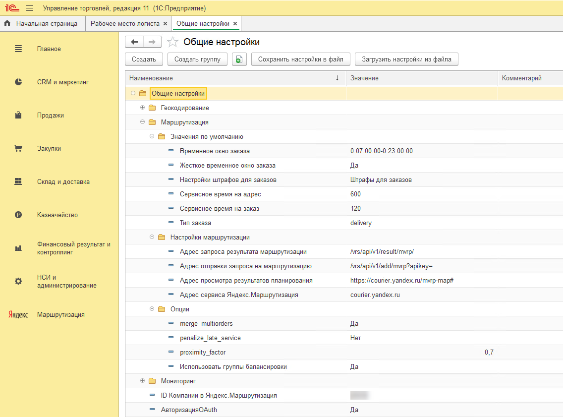The image size is (563, 417).
Task: Click the green document icon in toolbar
Action: click(x=239, y=60)
